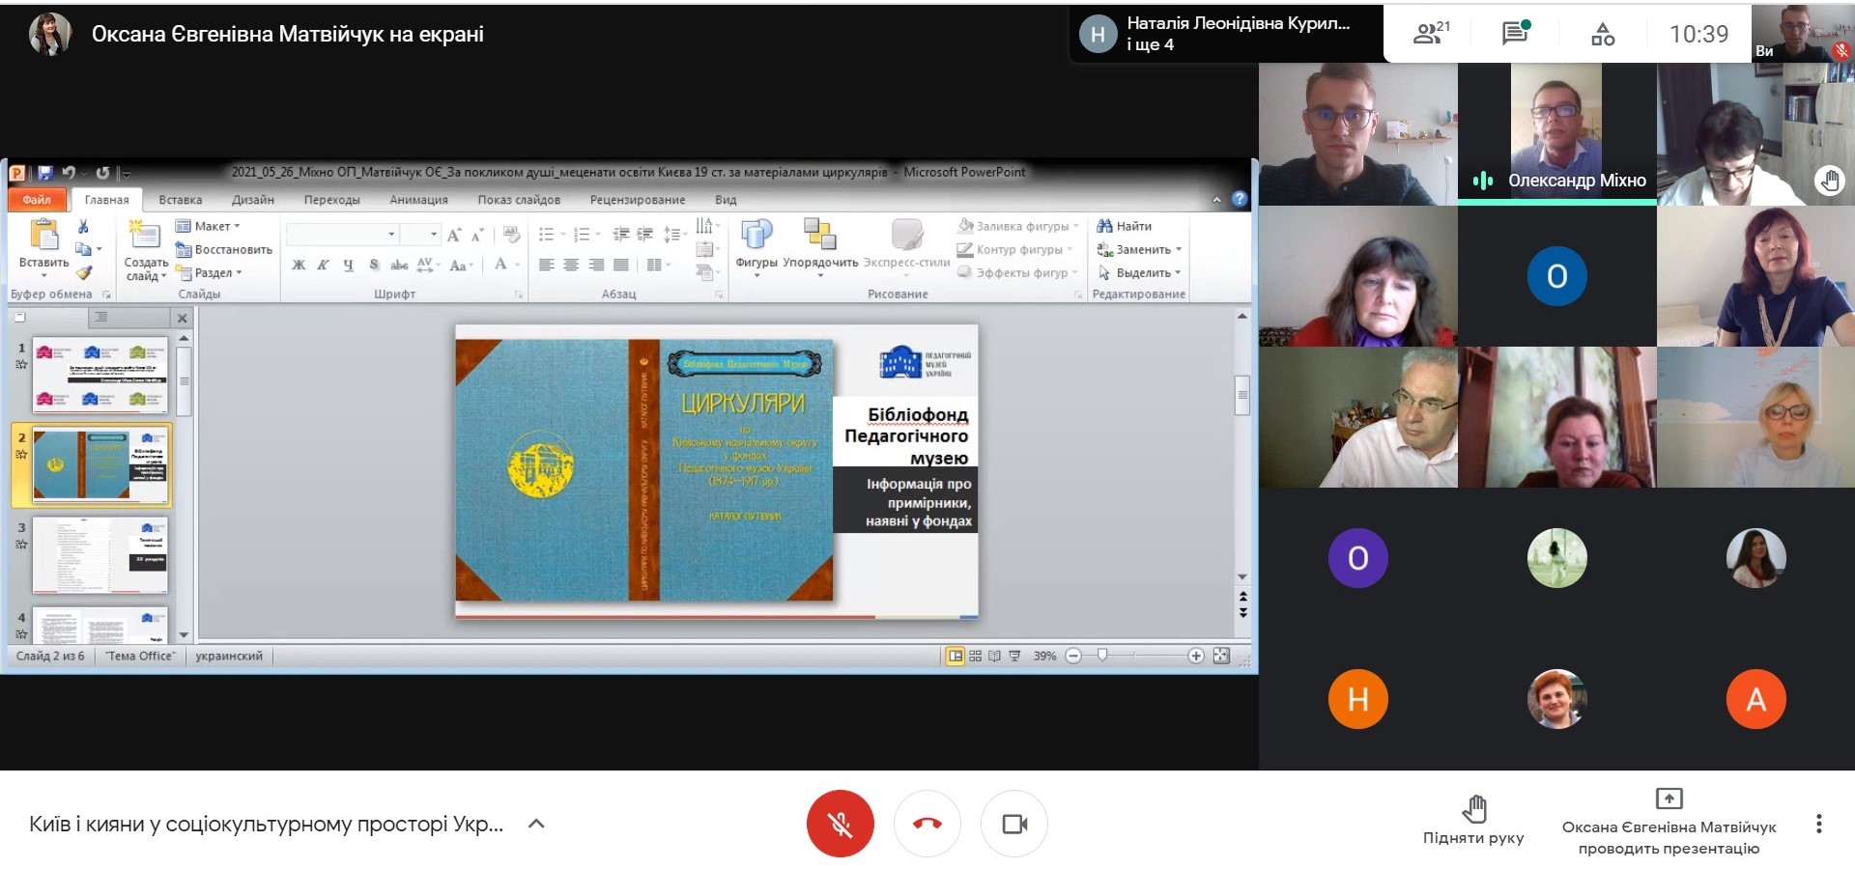Open the activities shapes icon

(1602, 35)
